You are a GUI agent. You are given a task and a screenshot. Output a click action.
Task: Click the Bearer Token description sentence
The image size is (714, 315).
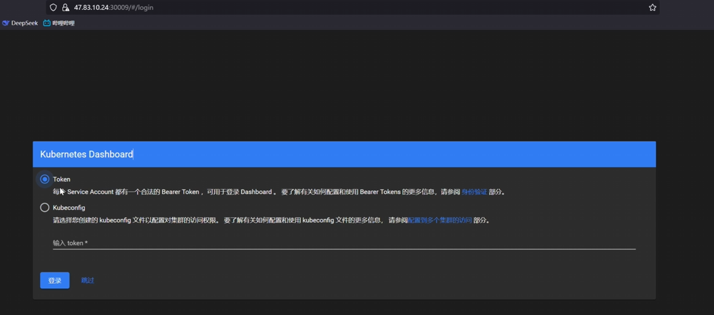[279, 192]
